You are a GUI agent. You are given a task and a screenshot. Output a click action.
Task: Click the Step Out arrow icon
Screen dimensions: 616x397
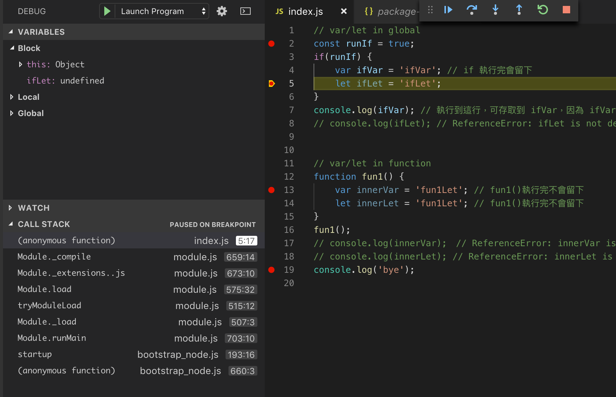click(519, 10)
